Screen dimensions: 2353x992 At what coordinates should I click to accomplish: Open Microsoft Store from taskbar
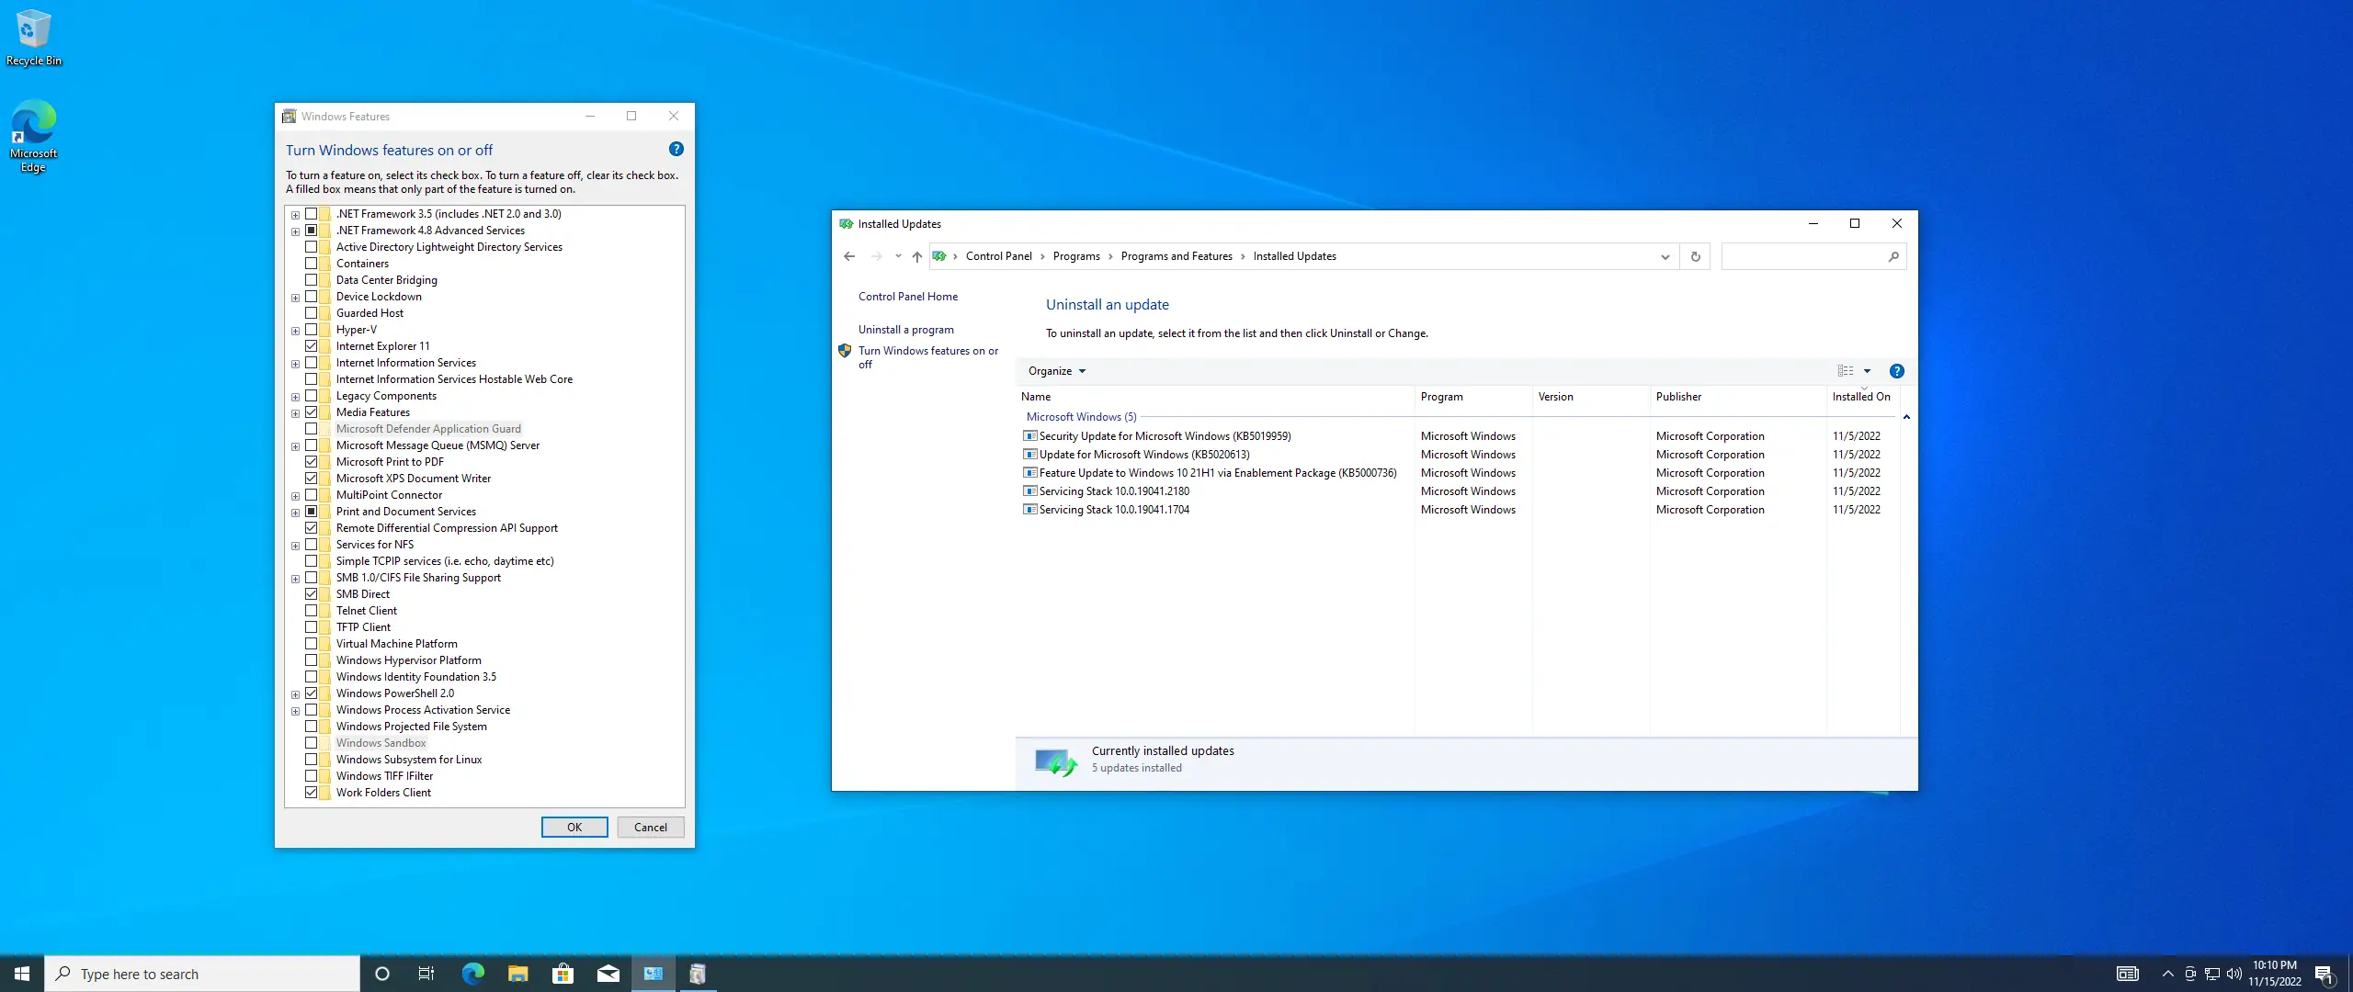[x=563, y=974]
